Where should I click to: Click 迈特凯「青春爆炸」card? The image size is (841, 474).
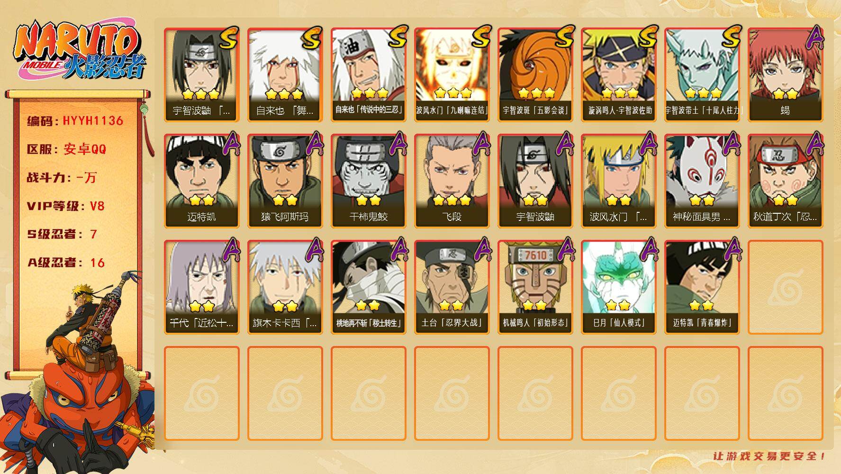tap(702, 287)
